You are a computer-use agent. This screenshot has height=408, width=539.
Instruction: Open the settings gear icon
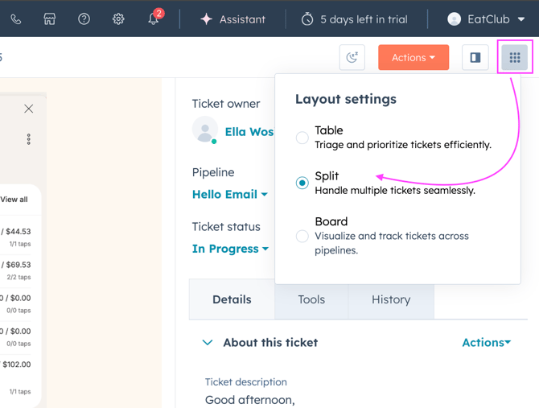point(118,19)
